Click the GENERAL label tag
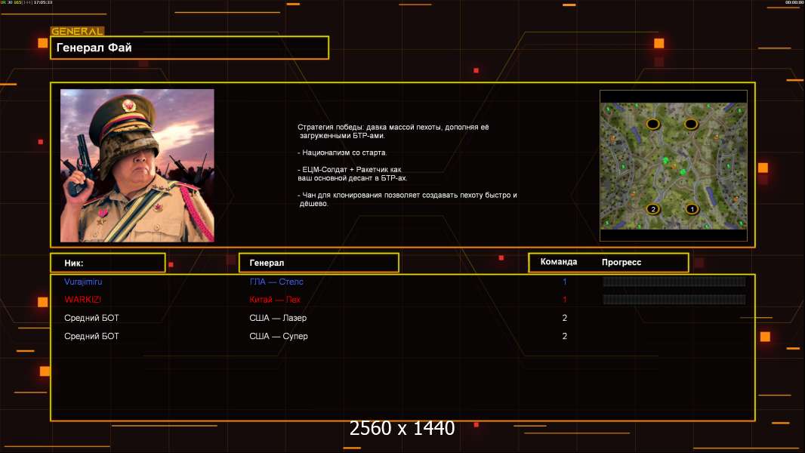This screenshot has width=805, height=453. [x=77, y=32]
